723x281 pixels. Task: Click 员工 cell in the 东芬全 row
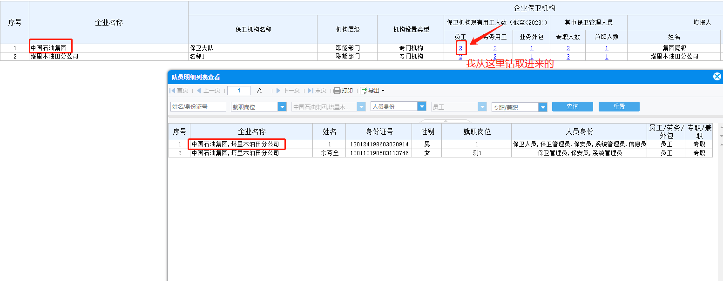coord(666,153)
